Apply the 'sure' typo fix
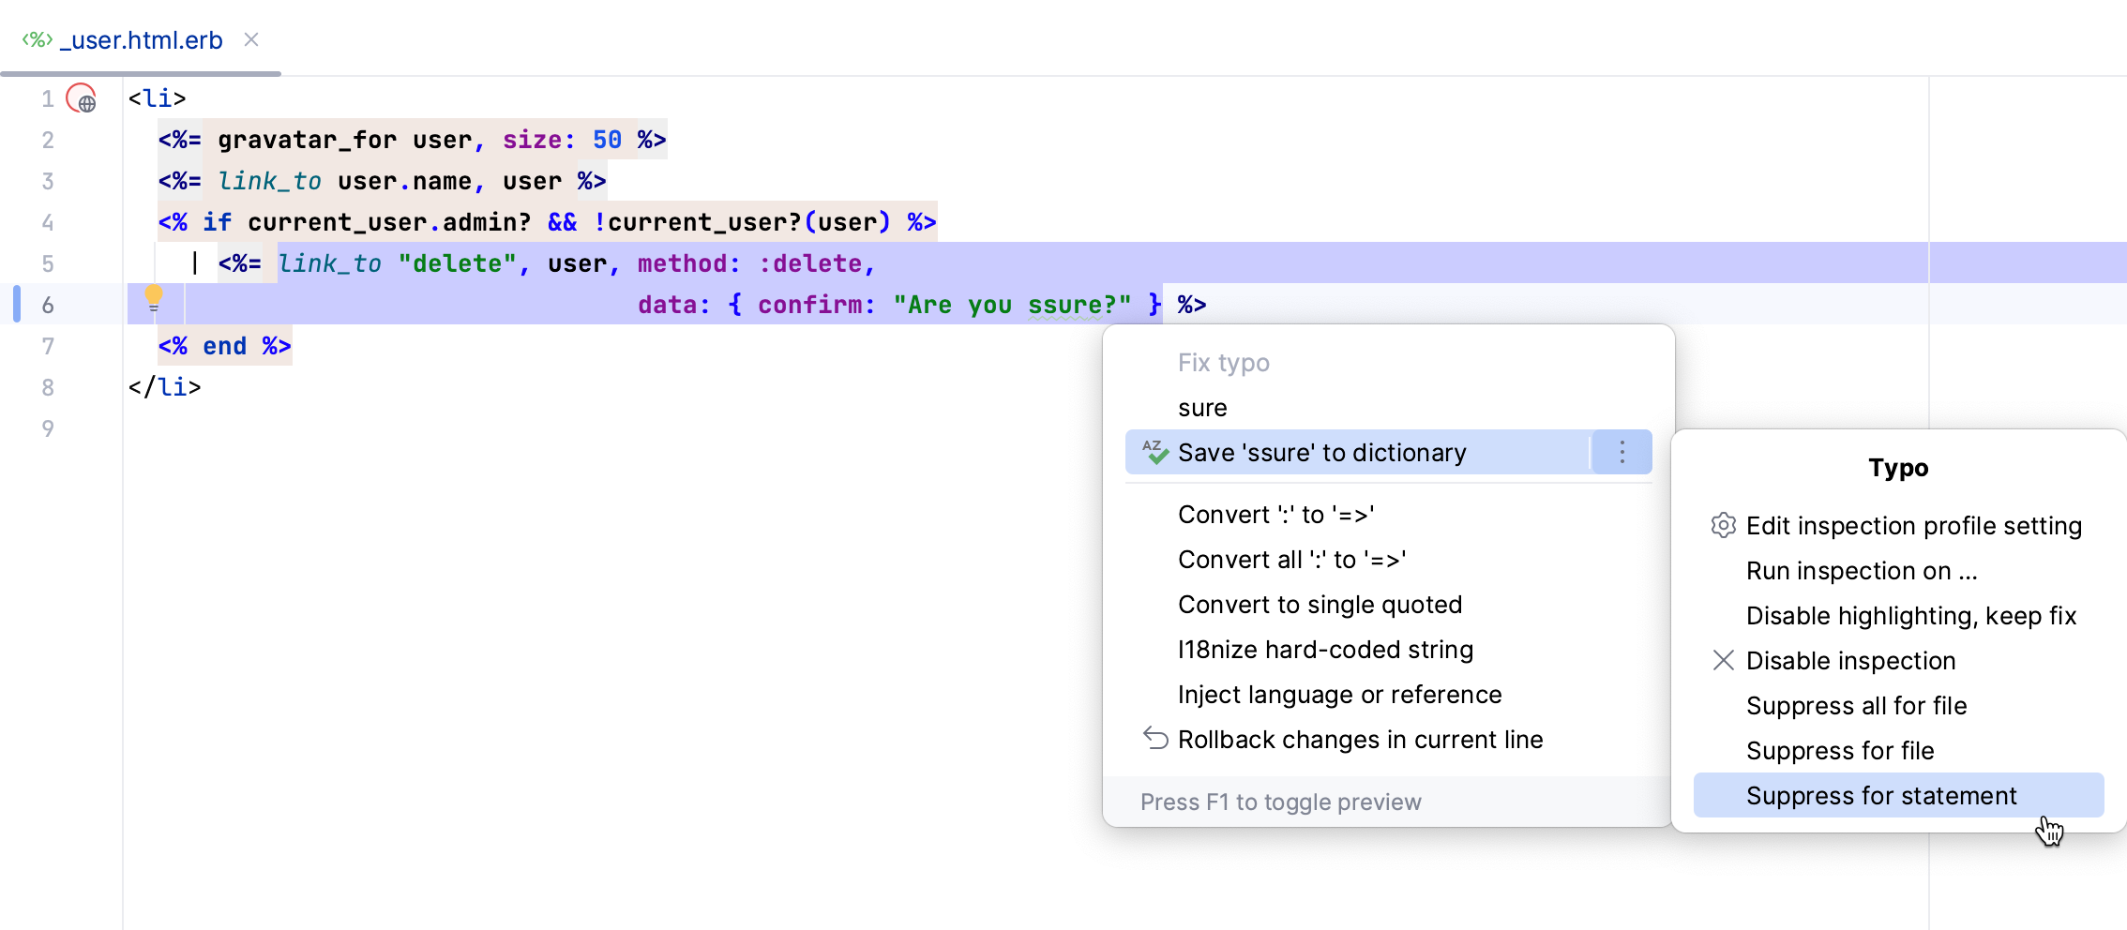The image size is (2127, 930). [1202, 407]
